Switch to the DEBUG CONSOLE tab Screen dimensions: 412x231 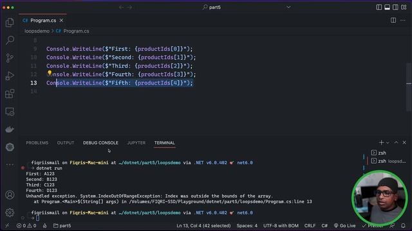(100, 142)
